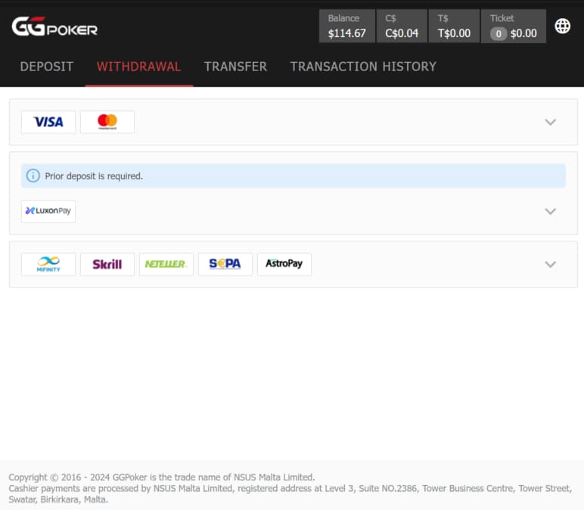Viewport: 584px width, 510px height.
Task: Open the Transaction History tab
Action: pyautogui.click(x=363, y=67)
